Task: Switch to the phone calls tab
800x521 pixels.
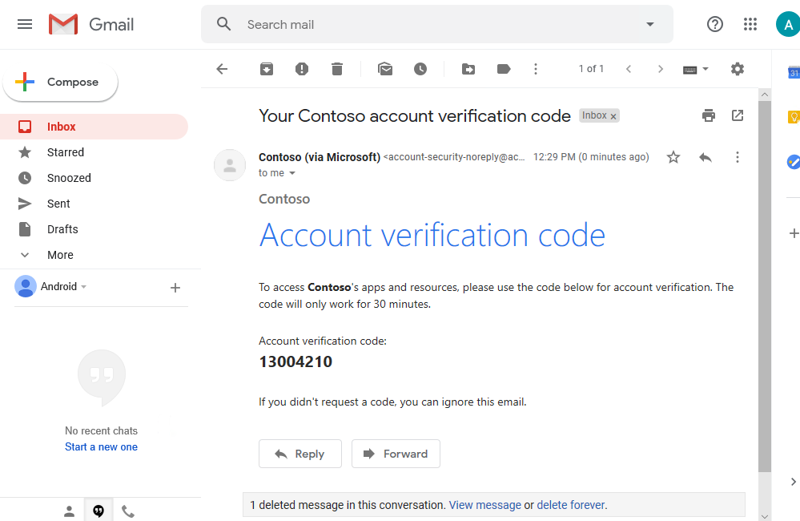Action: tap(128, 511)
